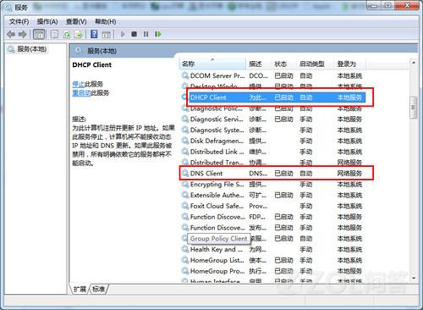The width and height of the screenshot is (423, 310).
Task: Click the Prov... description of Foxit Cloud Safe
Action: tap(258, 206)
